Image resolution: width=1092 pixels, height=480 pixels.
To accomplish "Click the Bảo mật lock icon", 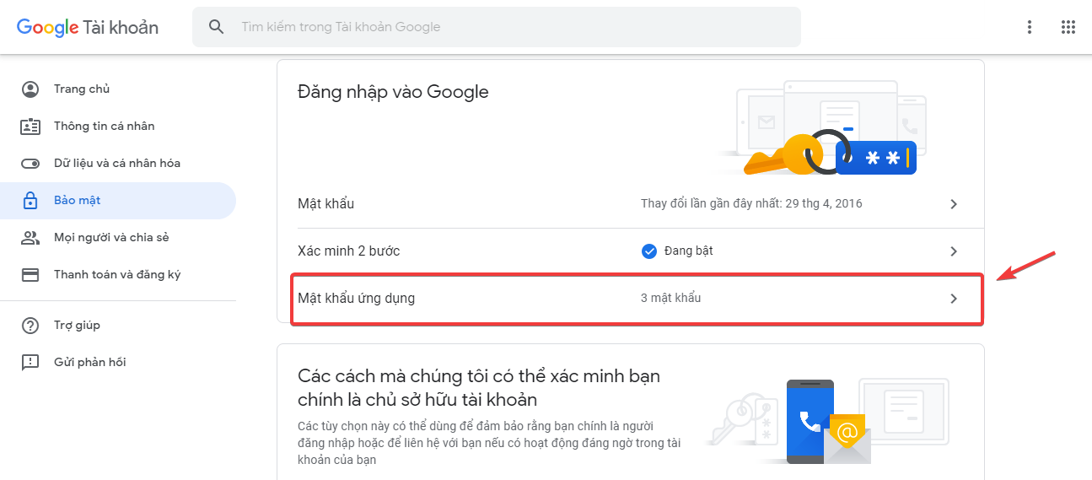I will pos(30,201).
